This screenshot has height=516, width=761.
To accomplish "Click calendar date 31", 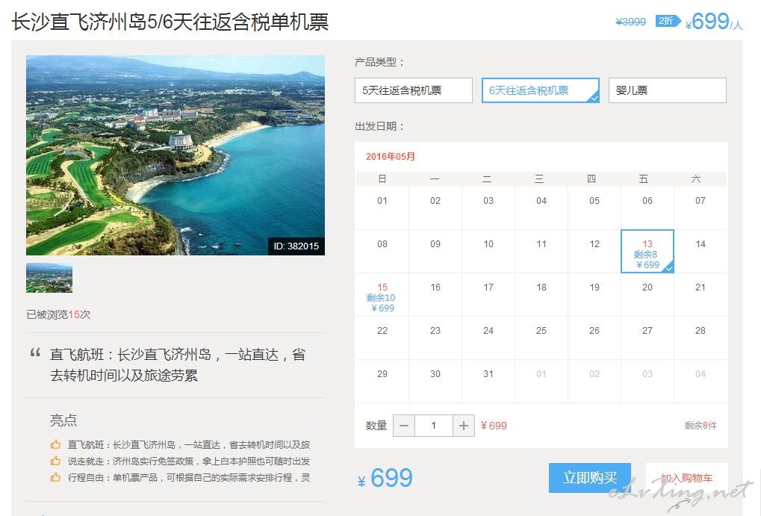I will coord(488,374).
